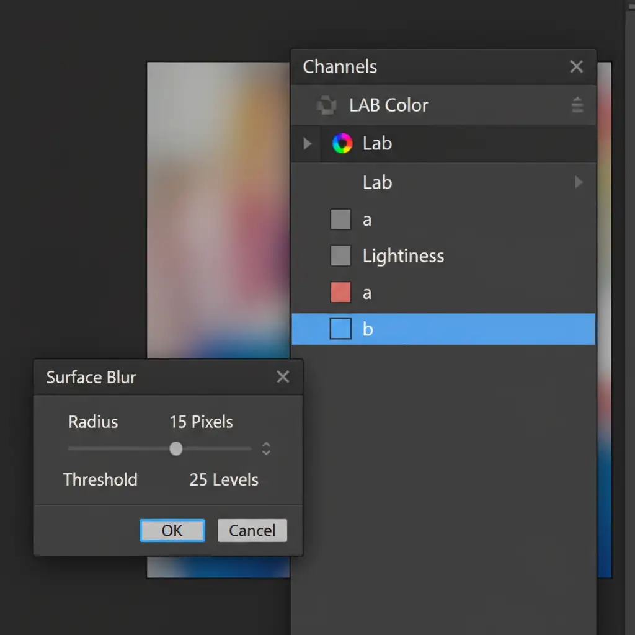
Task: Open the Channels panel options menu icon
Action: point(577,105)
